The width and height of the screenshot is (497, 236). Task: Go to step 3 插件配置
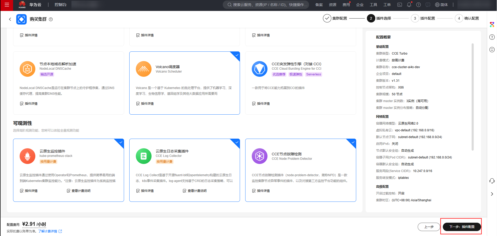423,18
